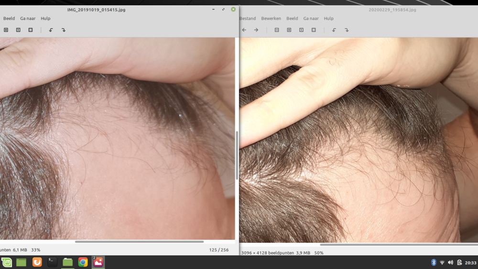Image resolution: width=478 pixels, height=269 pixels.
Task: Zoom in on the IMG_20191019_015415.jpg window
Action: 6,30
